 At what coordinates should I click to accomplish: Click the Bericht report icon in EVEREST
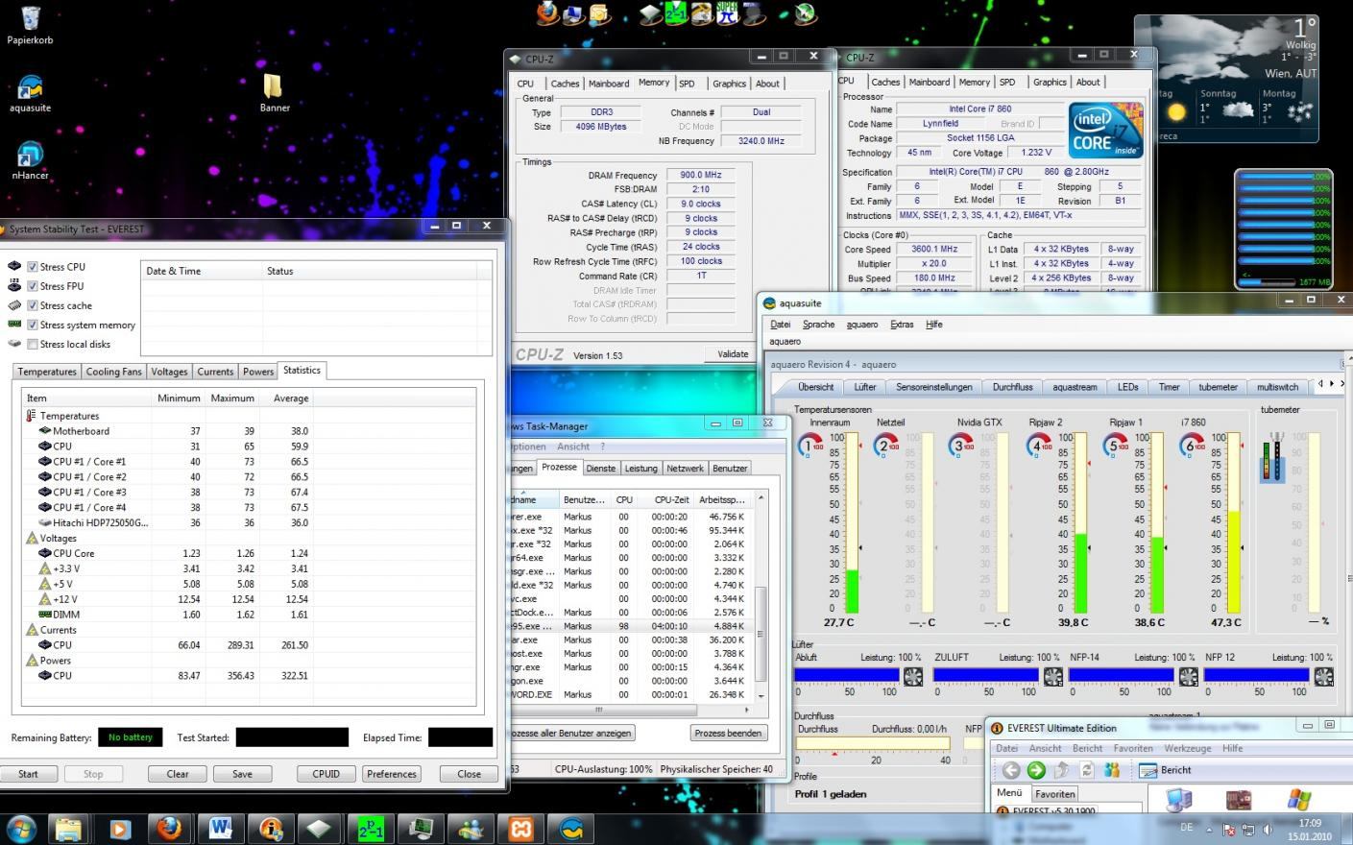[1148, 770]
